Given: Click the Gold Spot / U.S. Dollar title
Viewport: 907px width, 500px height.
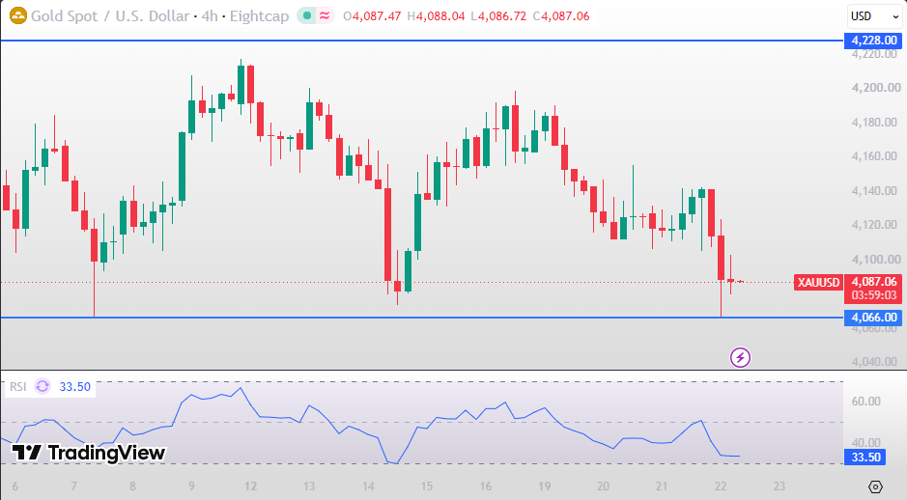Looking at the screenshot, I should pyautogui.click(x=110, y=16).
